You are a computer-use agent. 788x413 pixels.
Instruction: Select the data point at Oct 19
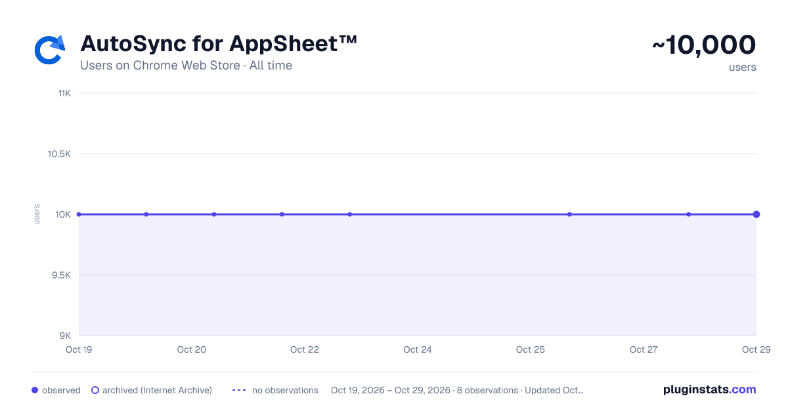pos(79,214)
